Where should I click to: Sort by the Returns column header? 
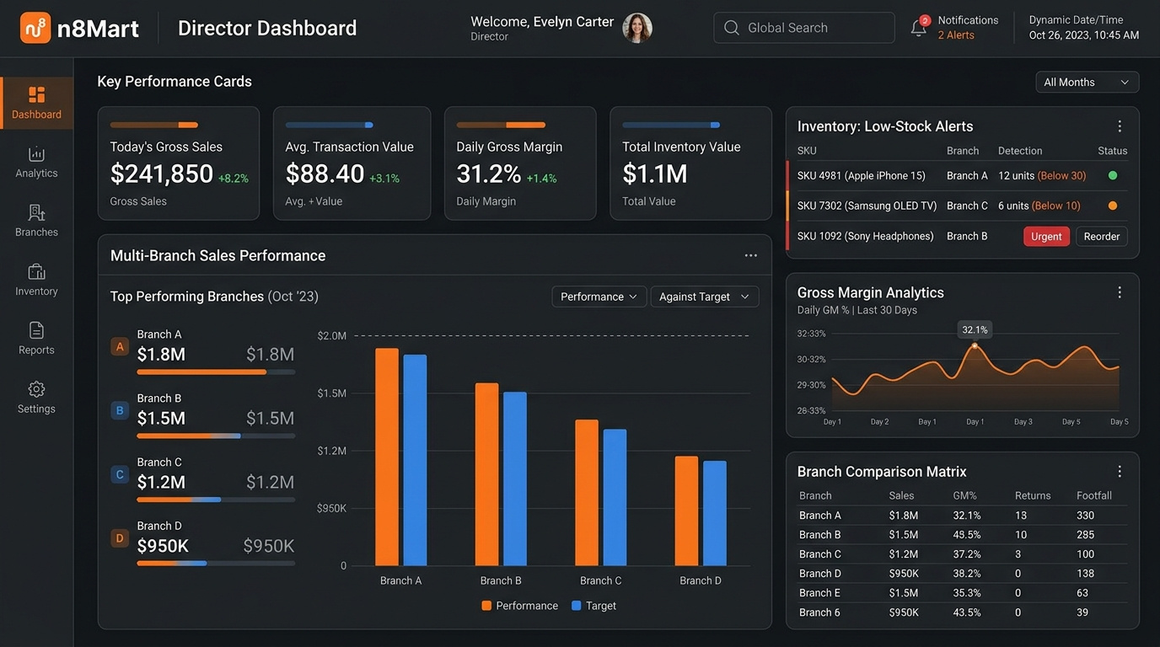(x=1033, y=495)
